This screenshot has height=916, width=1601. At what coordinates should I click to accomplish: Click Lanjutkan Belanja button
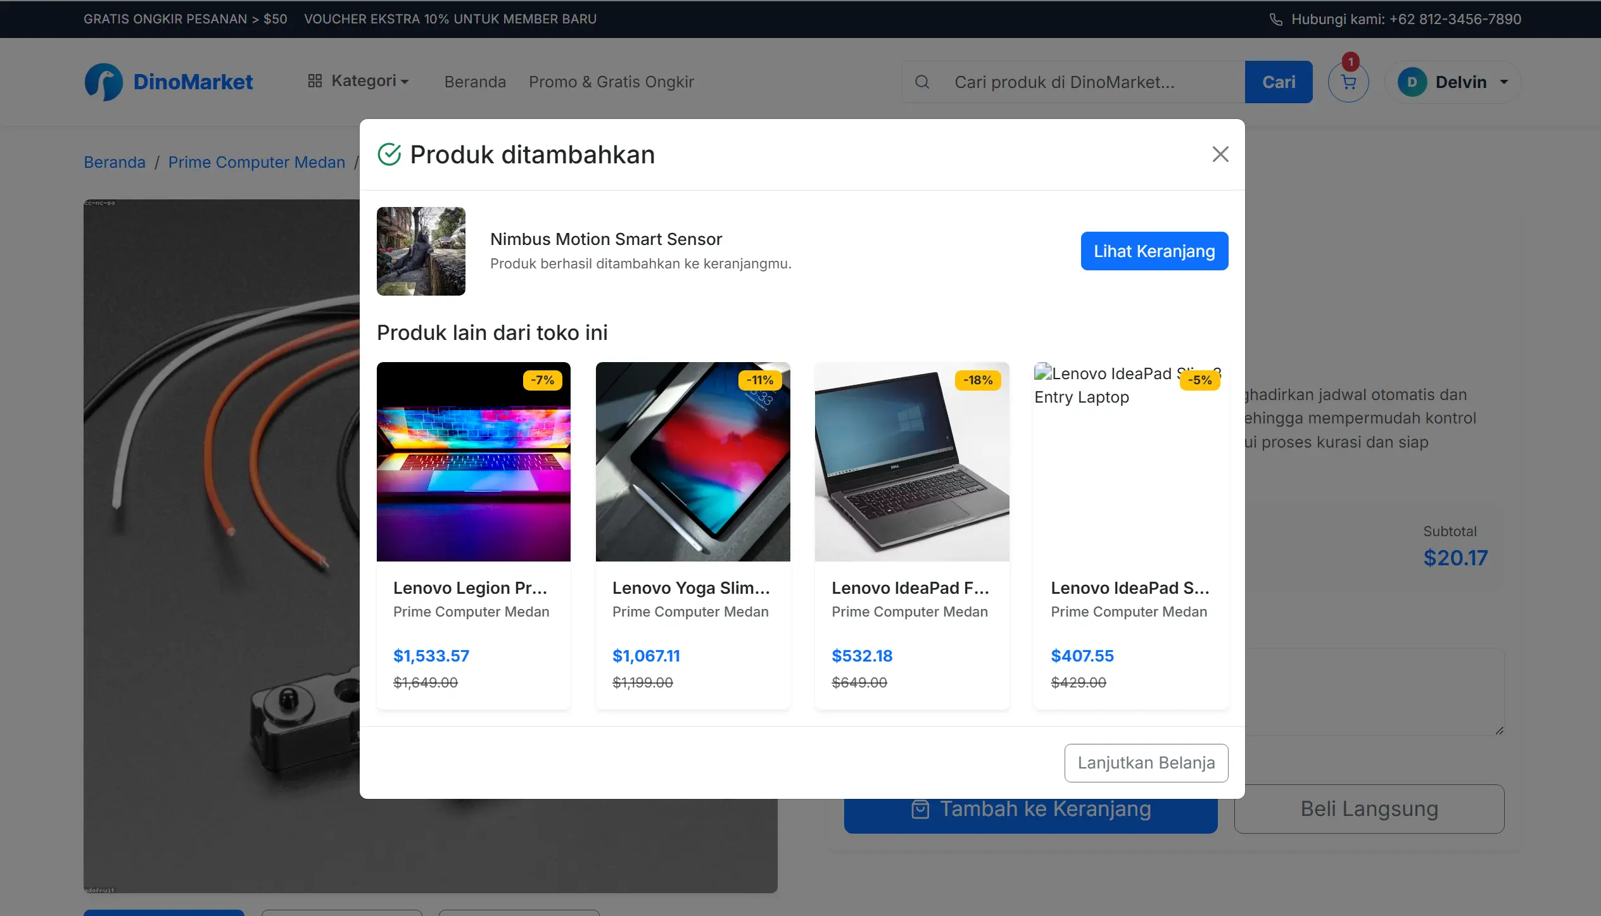(1146, 763)
